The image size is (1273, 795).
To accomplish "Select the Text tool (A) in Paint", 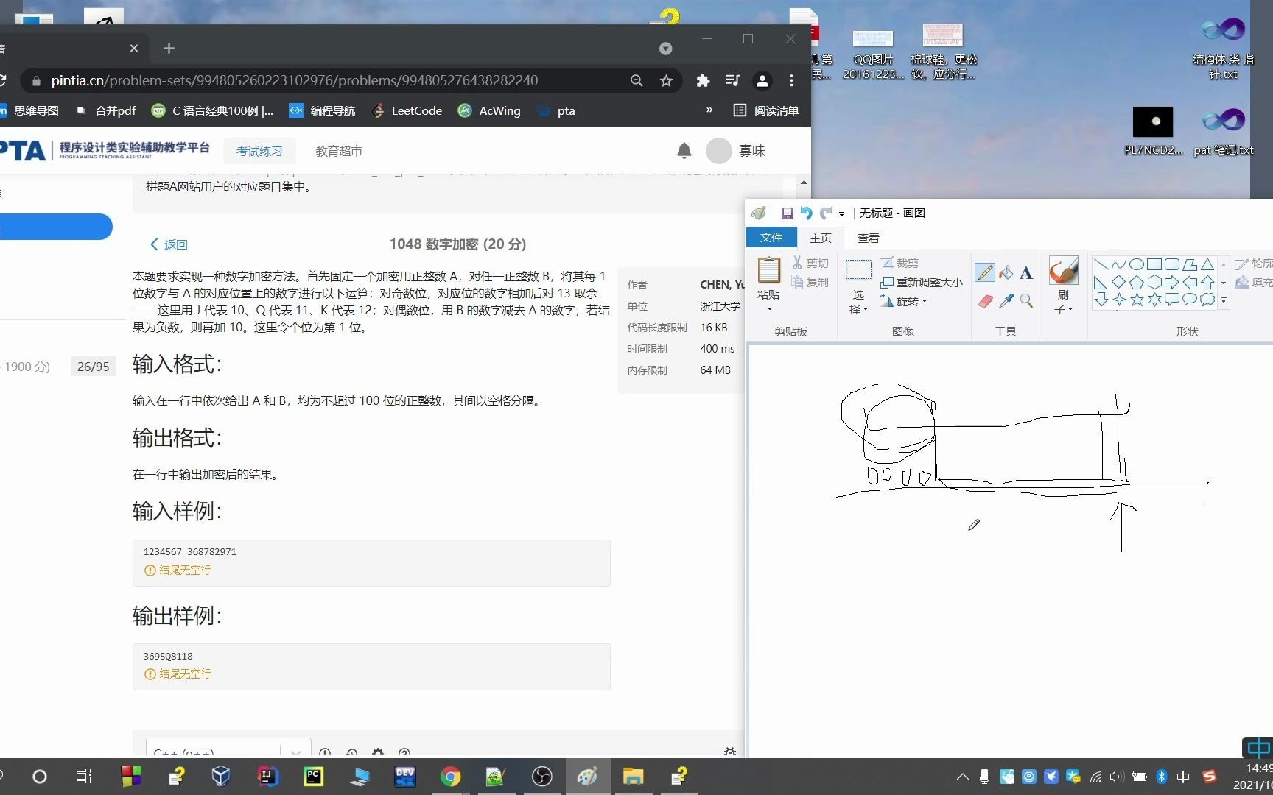I will (x=1026, y=273).
